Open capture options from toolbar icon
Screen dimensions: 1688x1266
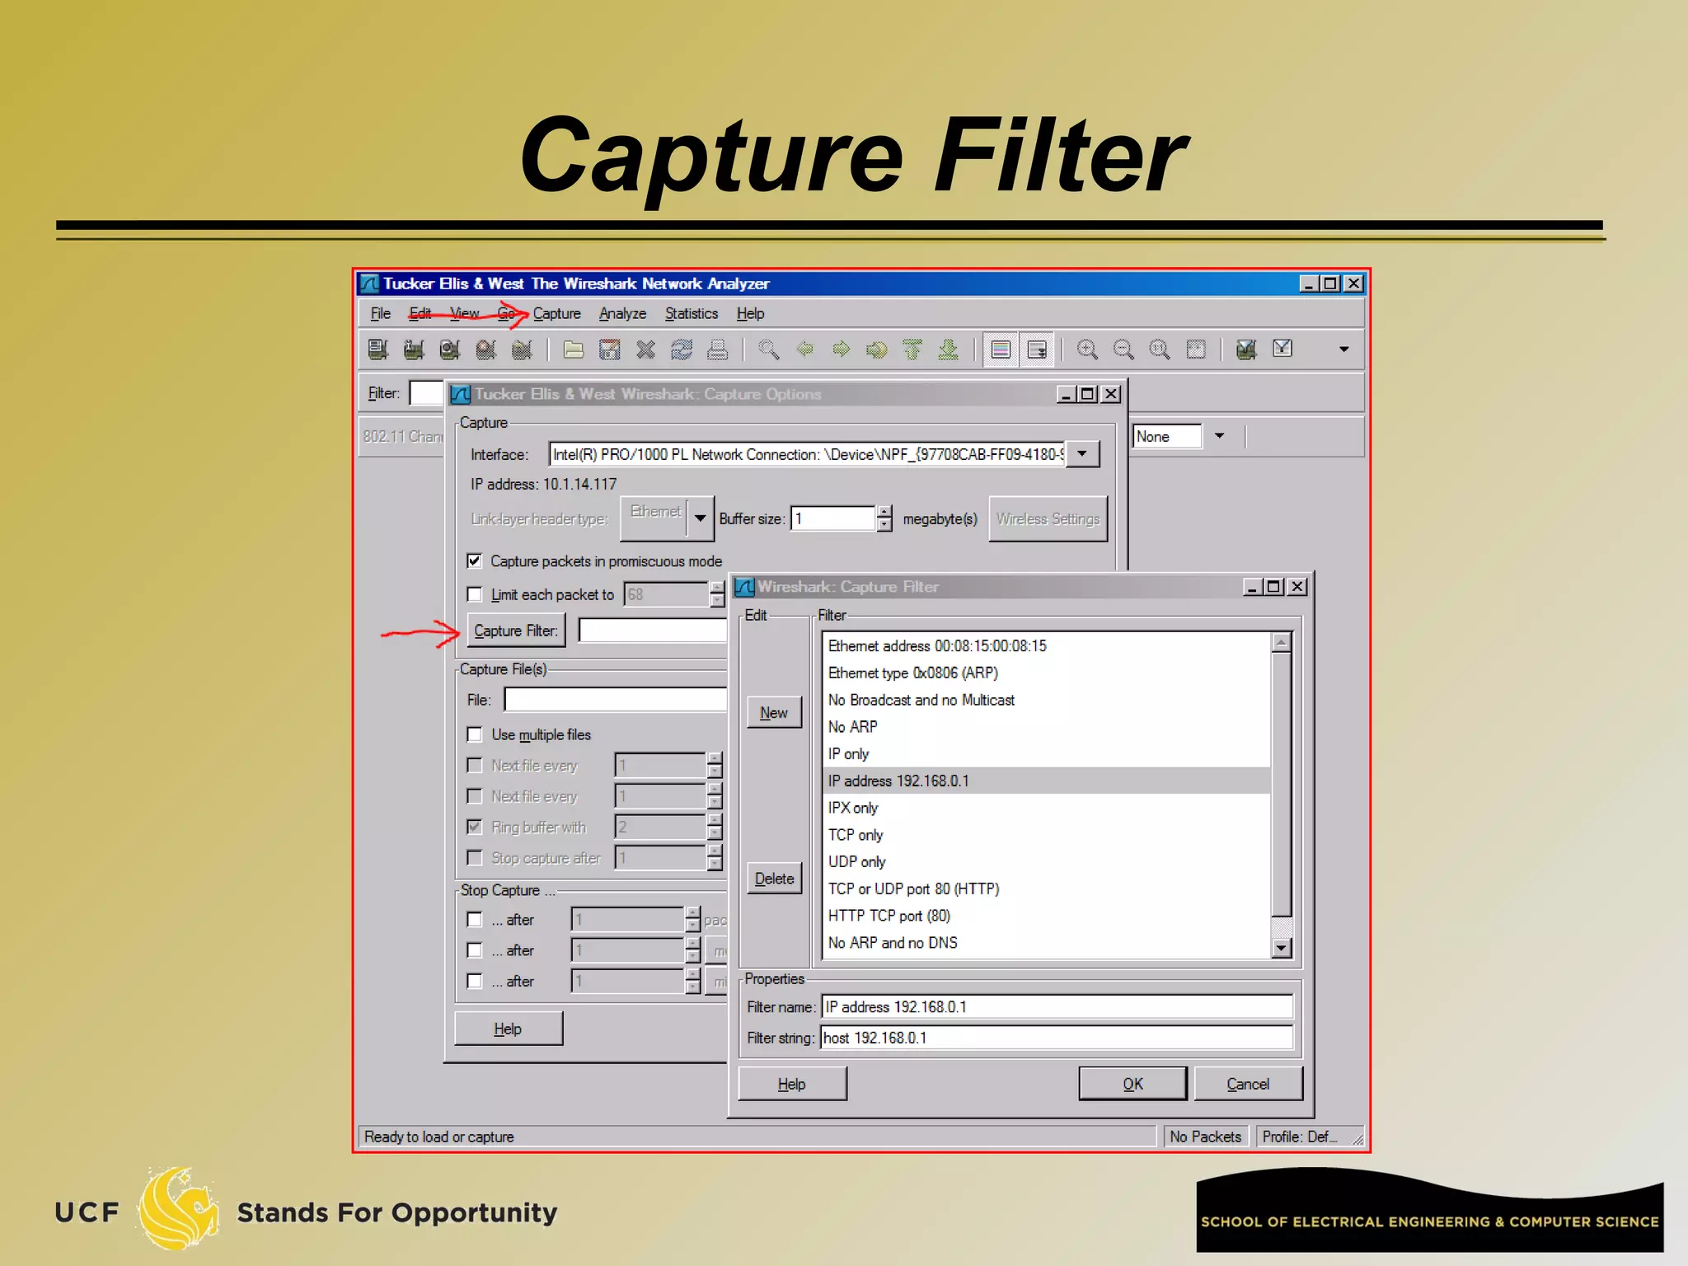(x=414, y=349)
